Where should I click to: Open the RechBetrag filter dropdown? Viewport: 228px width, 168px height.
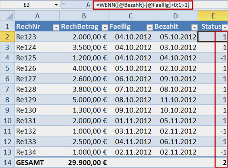tap(105, 27)
